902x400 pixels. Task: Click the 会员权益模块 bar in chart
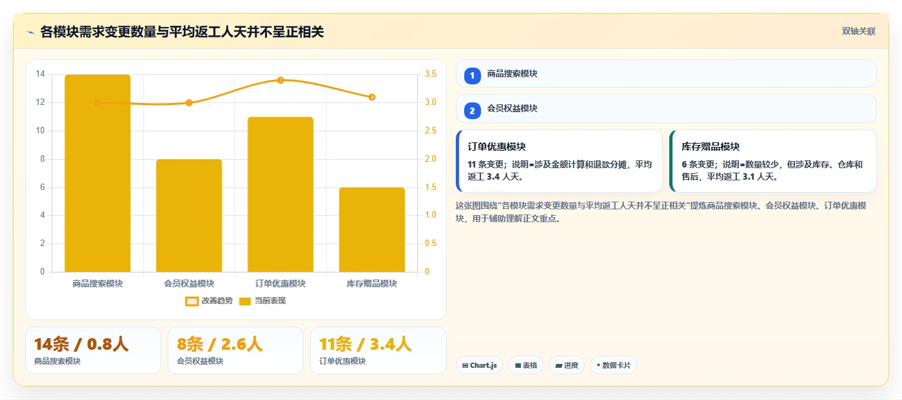[x=189, y=216]
